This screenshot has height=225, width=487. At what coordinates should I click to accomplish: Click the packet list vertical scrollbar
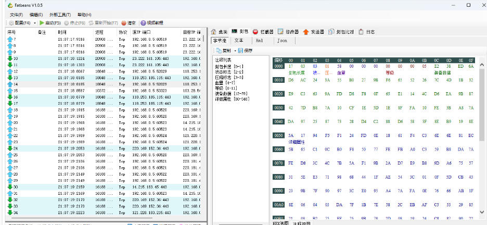(203, 39)
